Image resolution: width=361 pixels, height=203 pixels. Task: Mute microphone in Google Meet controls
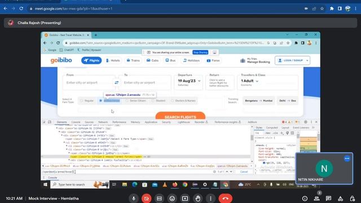134,198
